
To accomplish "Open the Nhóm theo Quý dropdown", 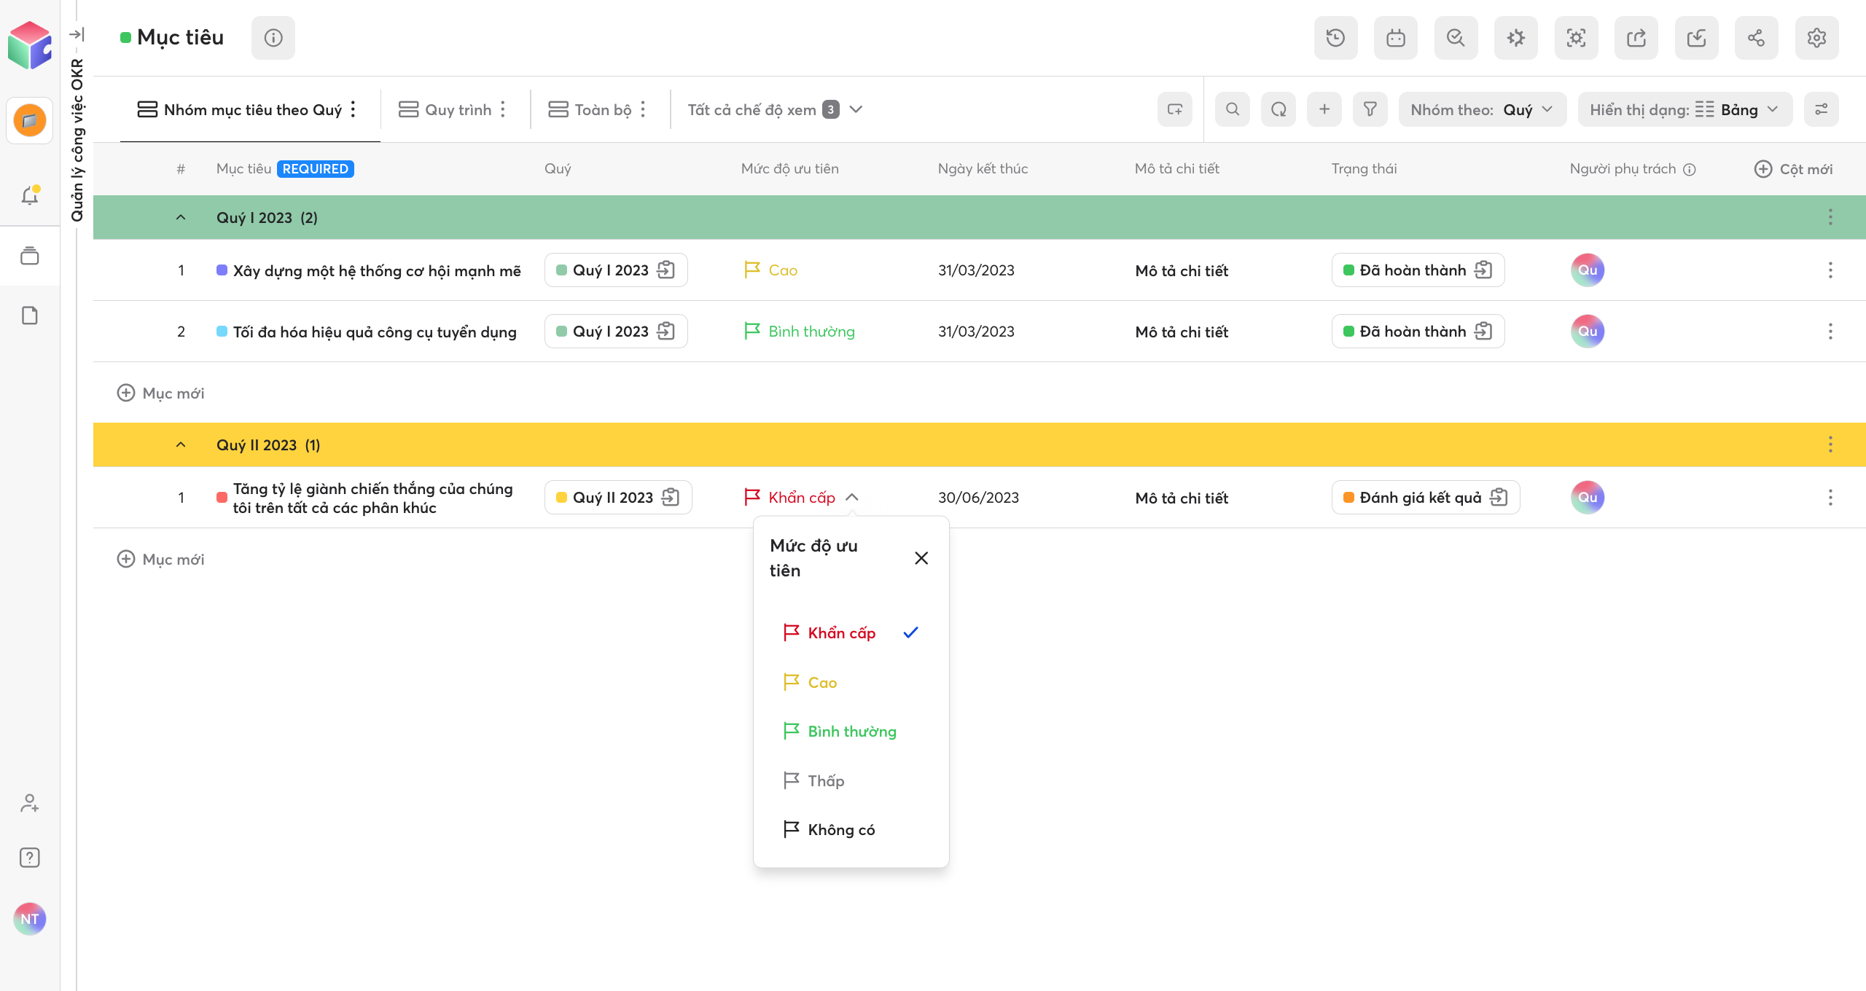I will (1482, 109).
